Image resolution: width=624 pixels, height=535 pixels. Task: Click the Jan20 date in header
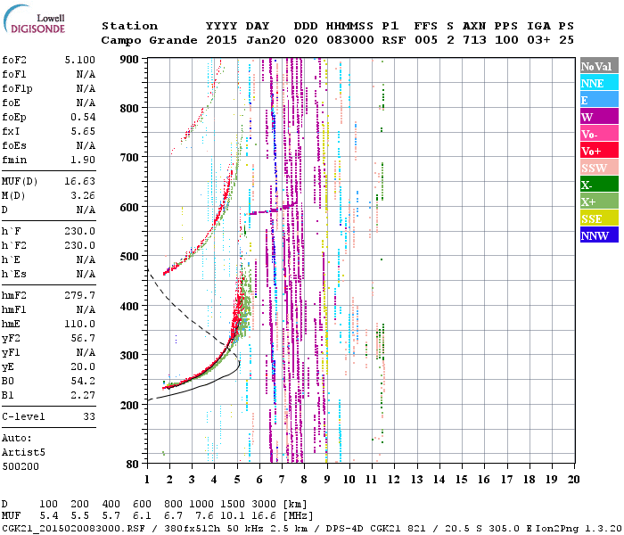(x=266, y=40)
